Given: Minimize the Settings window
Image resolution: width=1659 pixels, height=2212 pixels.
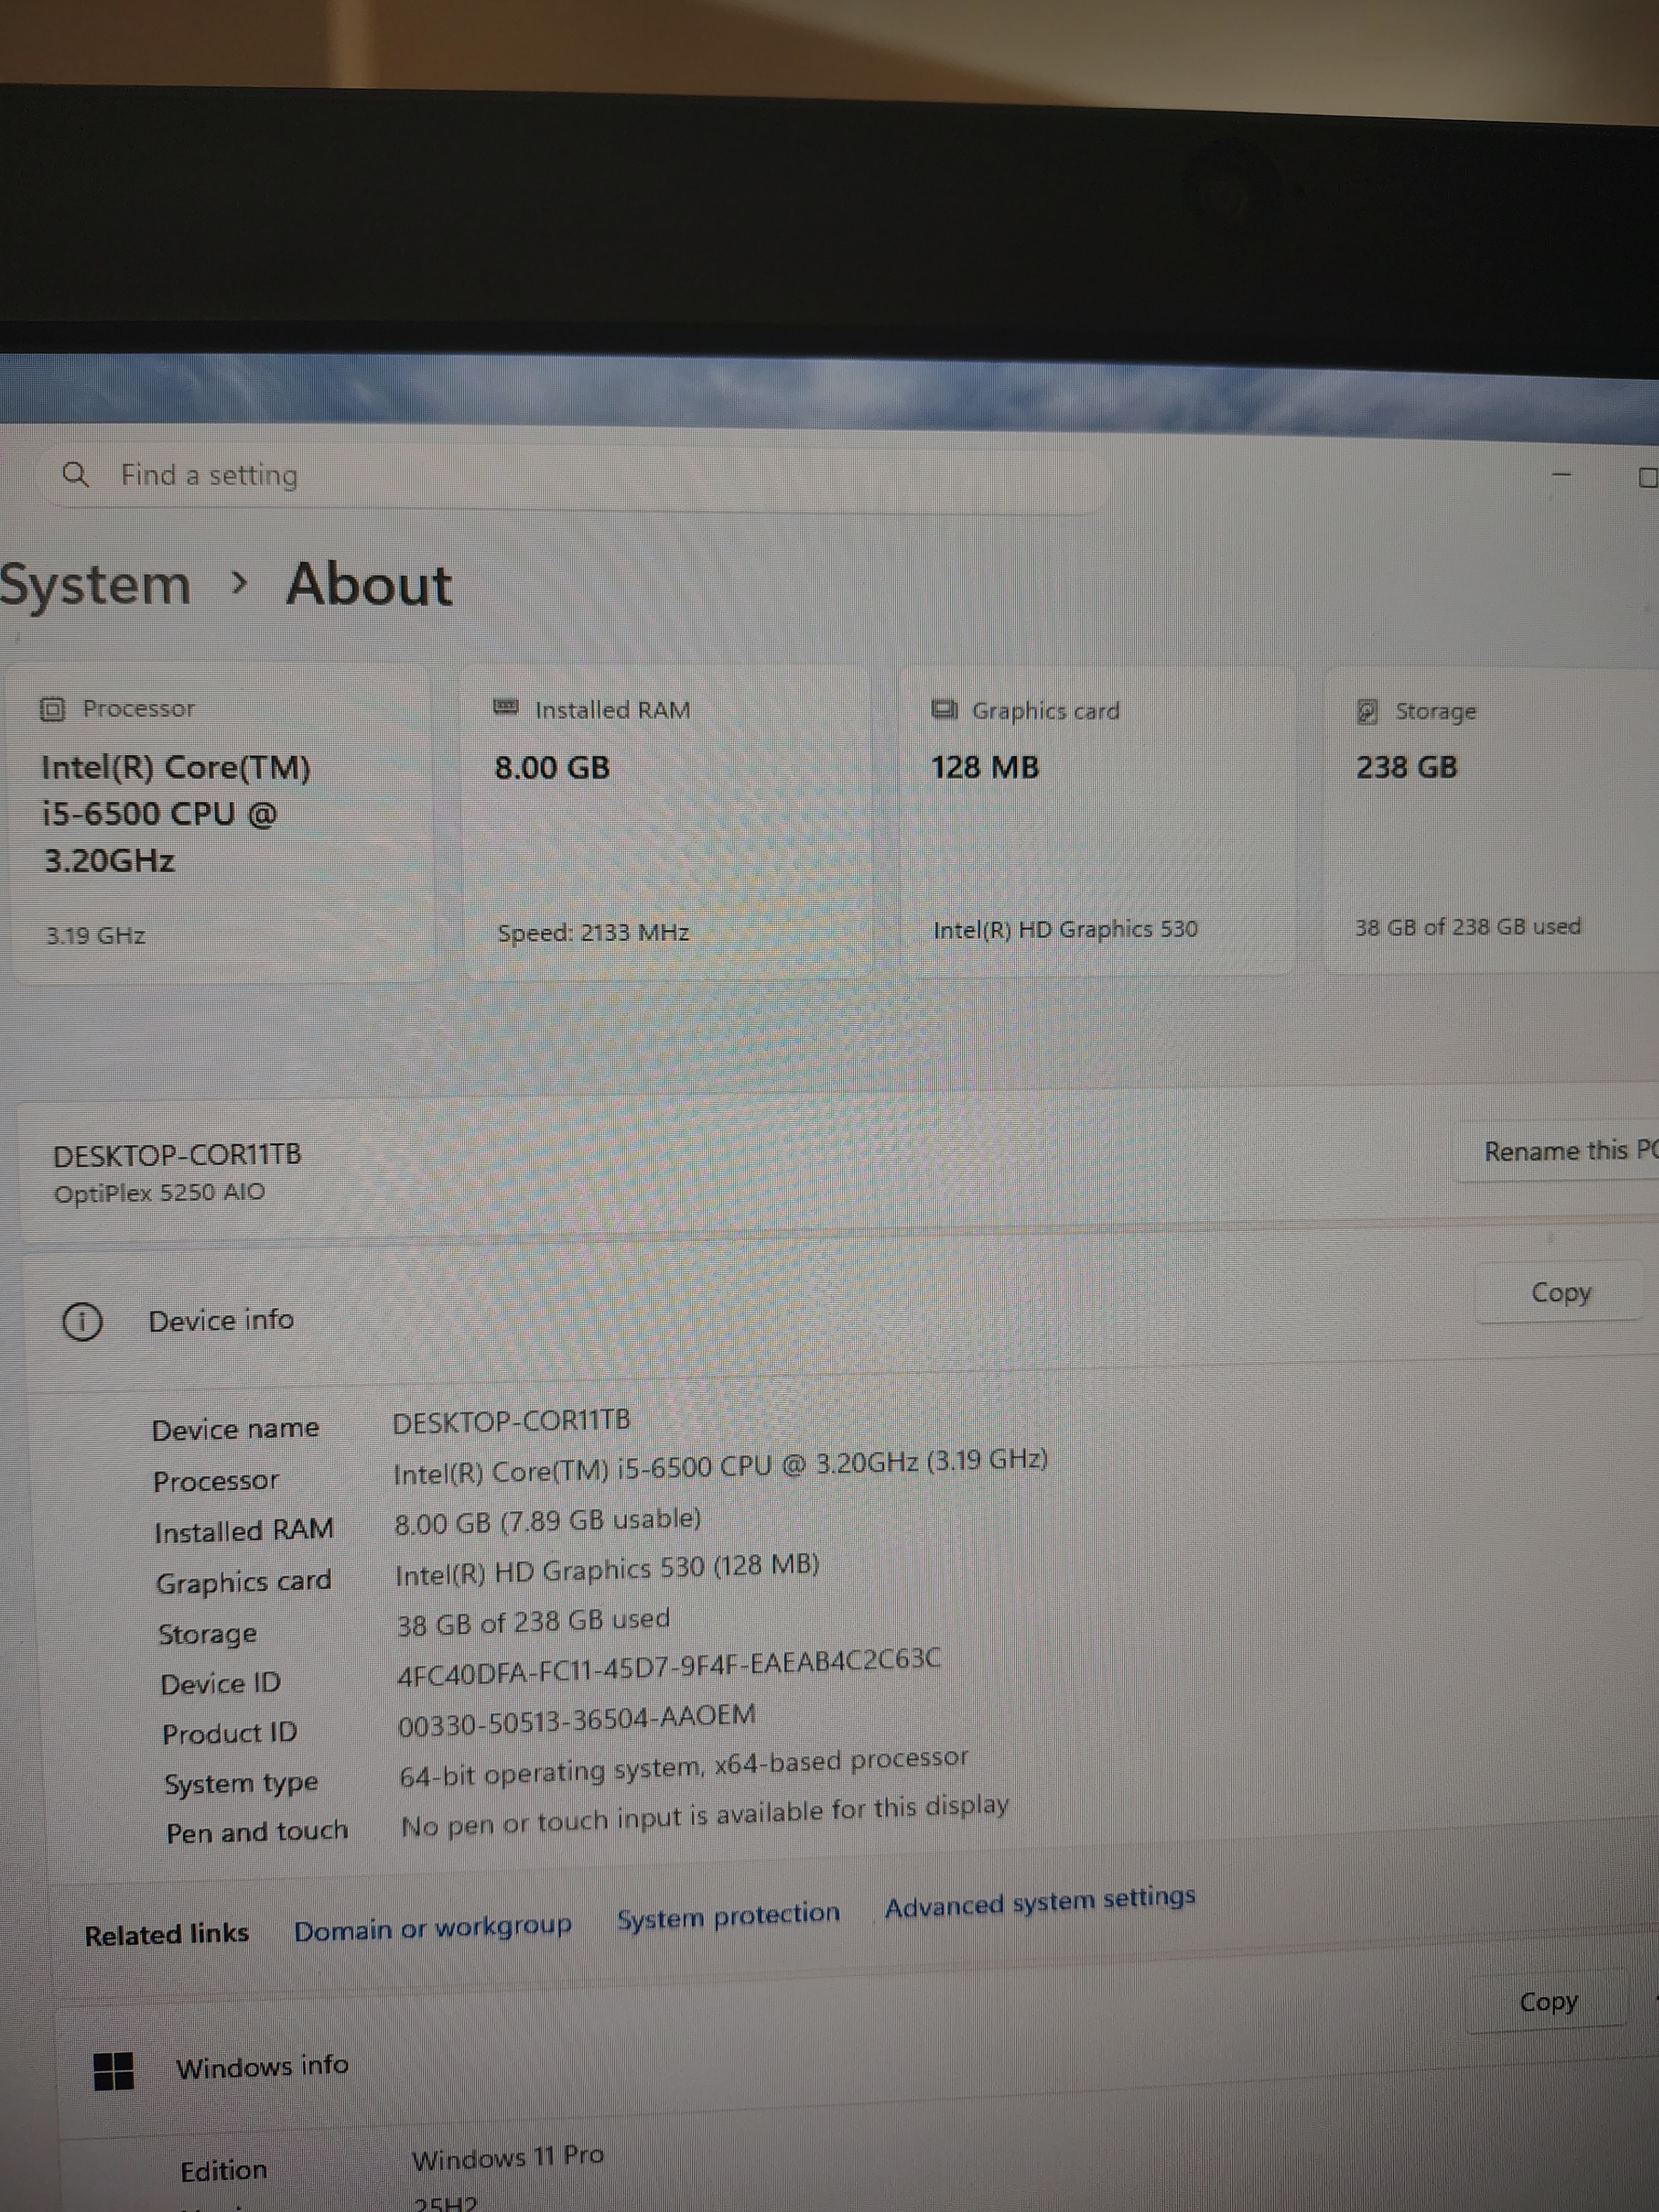Looking at the screenshot, I should 1561,474.
